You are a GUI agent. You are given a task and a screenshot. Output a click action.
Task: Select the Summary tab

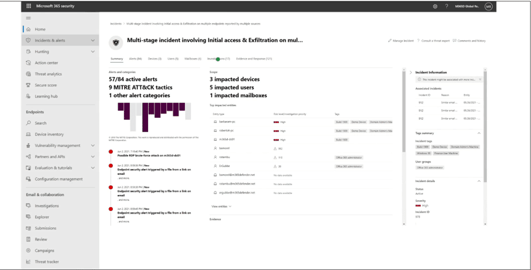pyautogui.click(x=116, y=59)
